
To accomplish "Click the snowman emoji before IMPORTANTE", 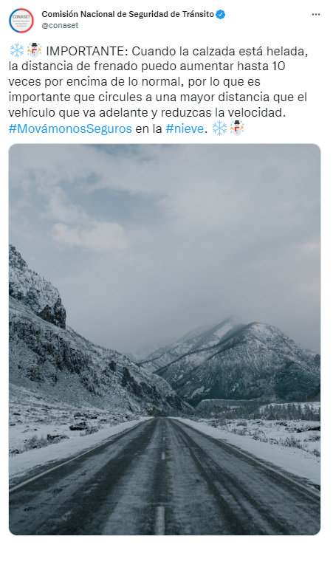I will coord(35,51).
